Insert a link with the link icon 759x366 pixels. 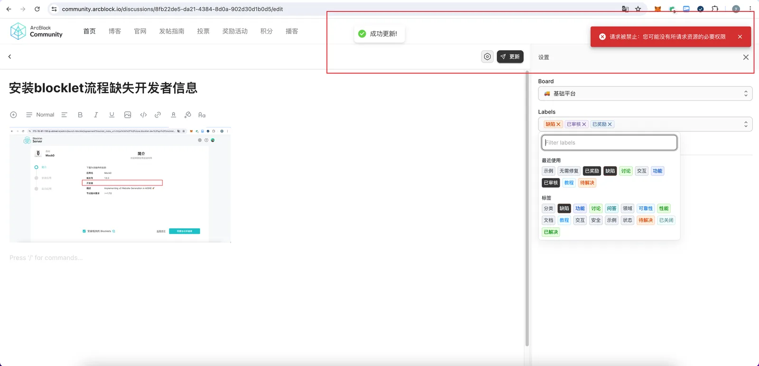[x=157, y=115]
